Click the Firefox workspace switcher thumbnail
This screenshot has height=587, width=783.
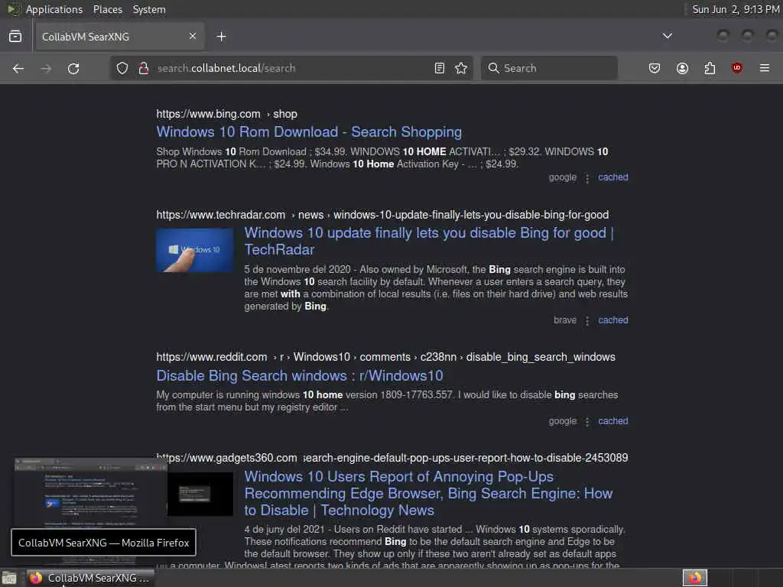[695, 578]
